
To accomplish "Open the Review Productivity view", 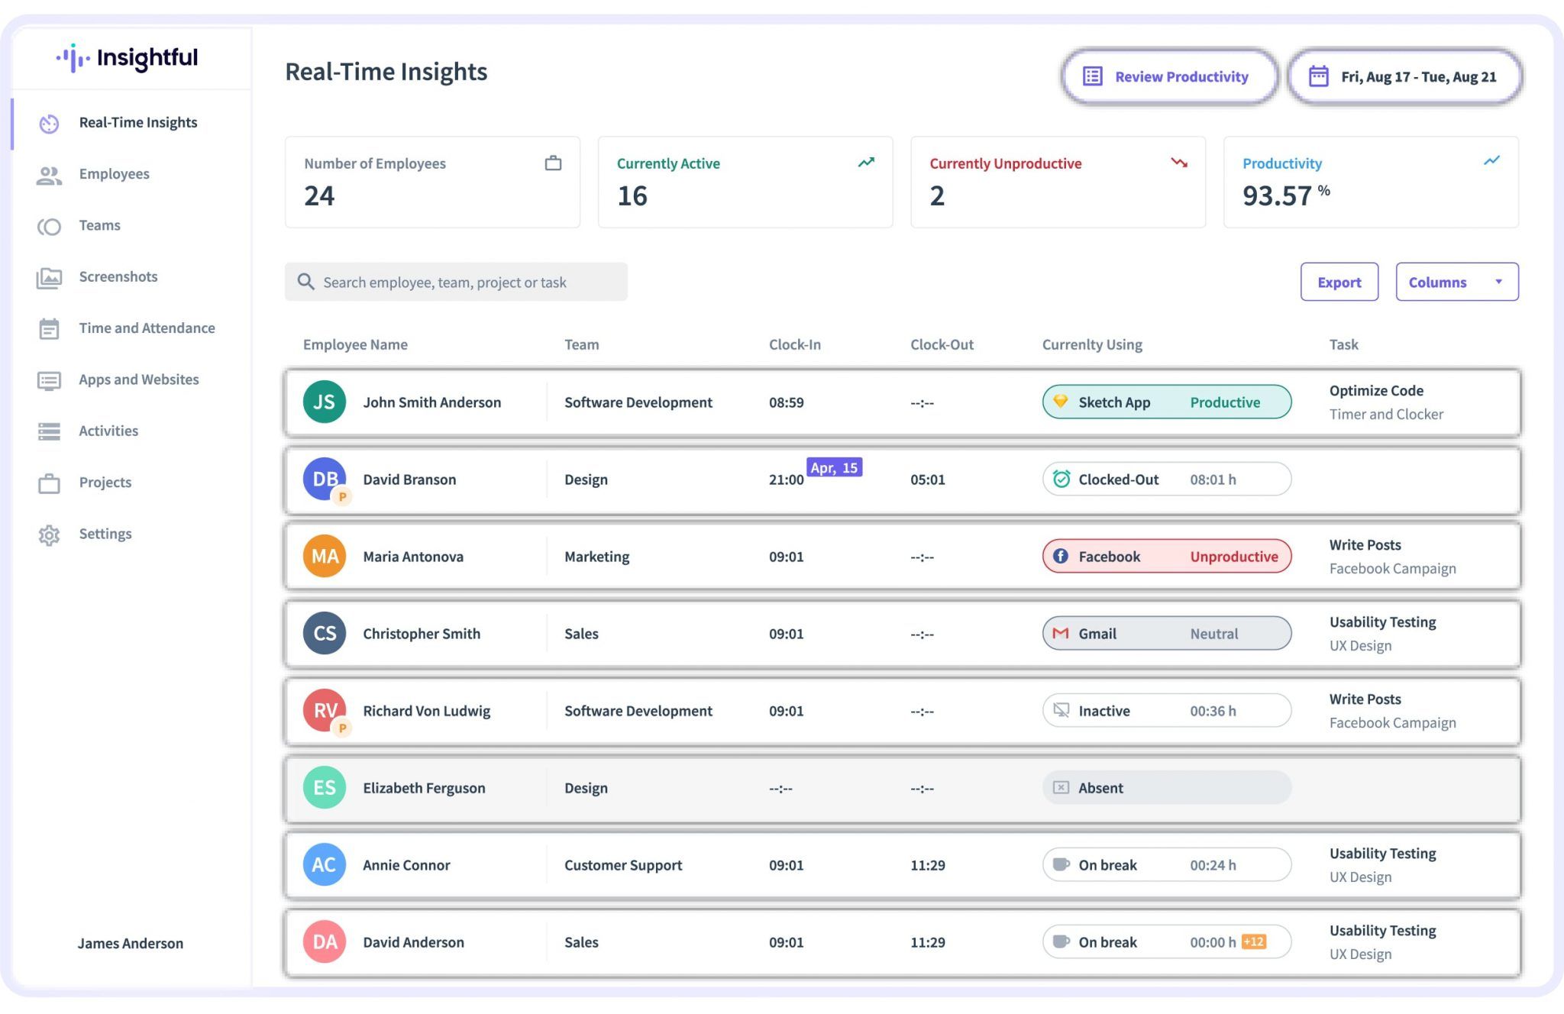I will (x=1168, y=76).
